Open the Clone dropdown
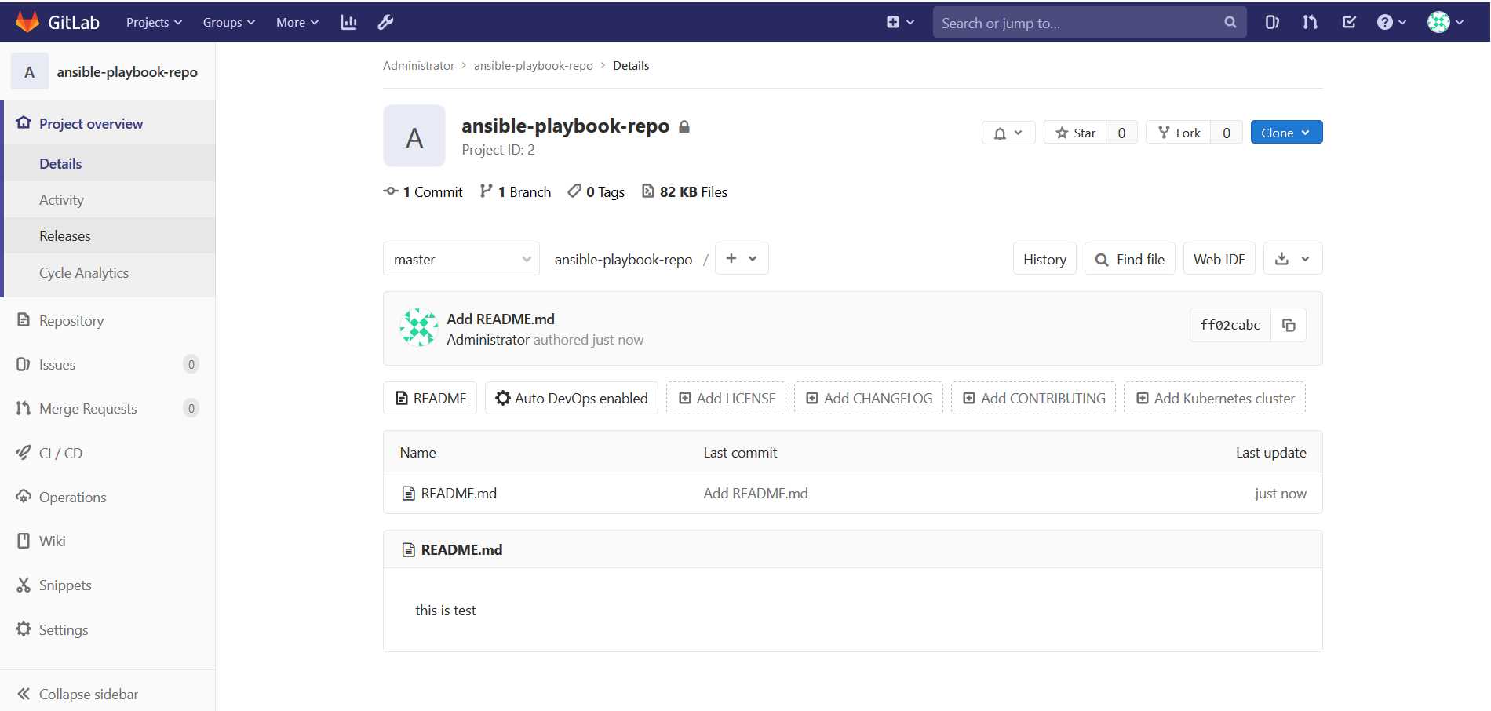This screenshot has width=1491, height=711. [1286, 133]
